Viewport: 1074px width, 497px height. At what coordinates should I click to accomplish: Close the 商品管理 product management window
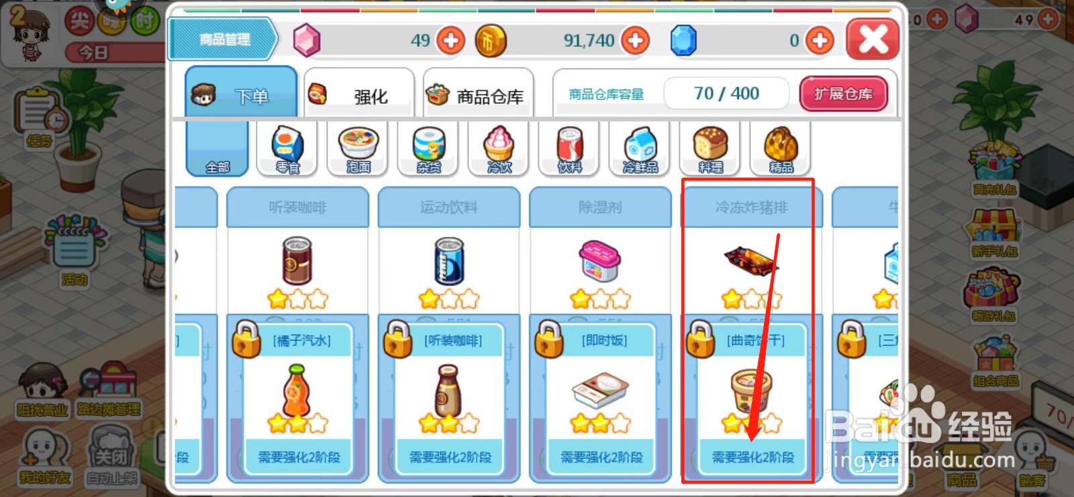873,40
